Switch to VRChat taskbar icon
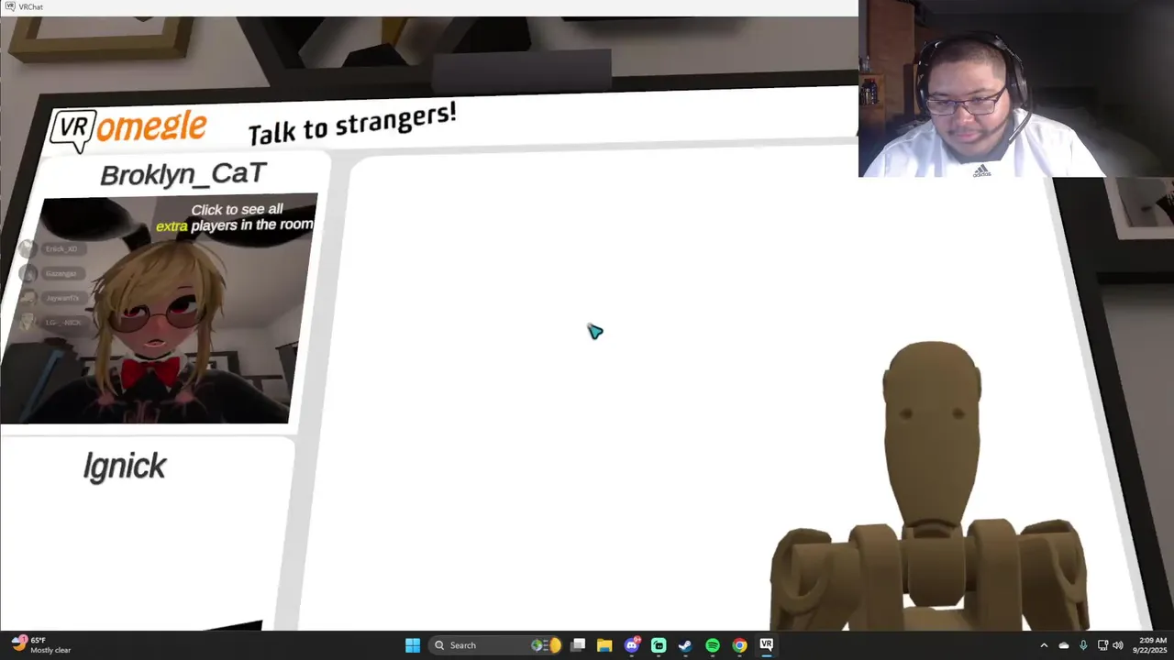The image size is (1174, 660). 767,645
